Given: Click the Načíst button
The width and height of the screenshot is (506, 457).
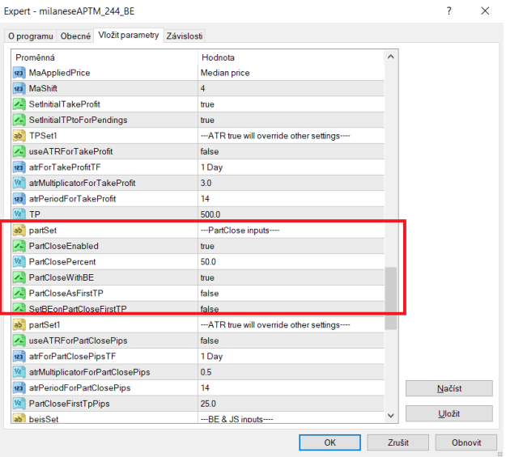Looking at the screenshot, I should (449, 388).
